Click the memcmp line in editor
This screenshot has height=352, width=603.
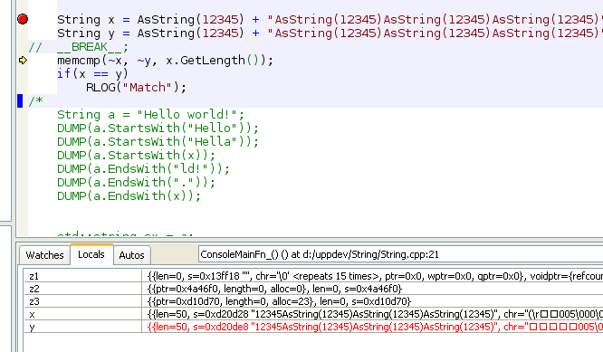click(165, 61)
